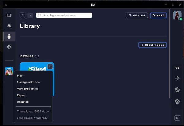Screen dimensions: 184x126
Task: Click the Xbox icon in right panel
Action: tap(177, 101)
